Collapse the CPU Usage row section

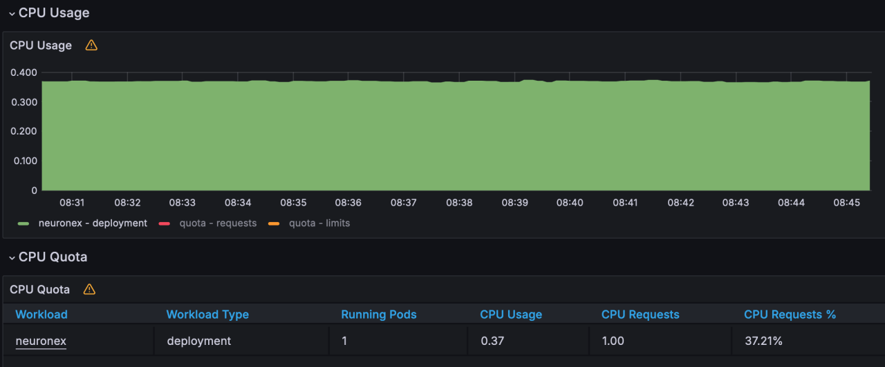tap(12, 13)
